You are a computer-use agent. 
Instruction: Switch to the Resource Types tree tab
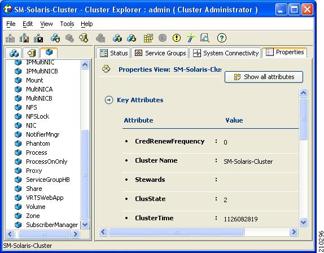click(x=49, y=53)
